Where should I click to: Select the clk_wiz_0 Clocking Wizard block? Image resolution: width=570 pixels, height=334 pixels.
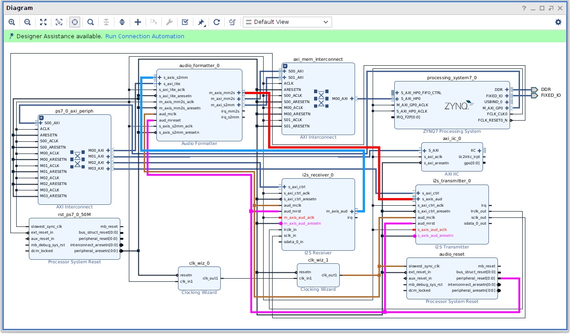199,278
